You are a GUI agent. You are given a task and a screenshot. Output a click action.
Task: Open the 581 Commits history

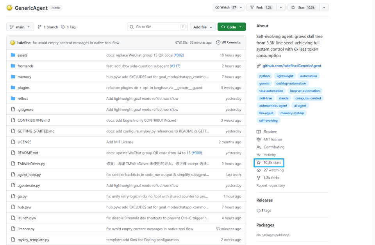228,42
